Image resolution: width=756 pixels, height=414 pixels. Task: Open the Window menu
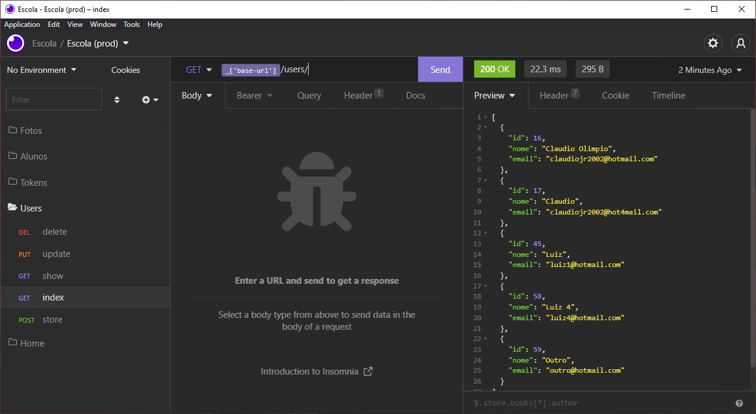click(103, 24)
